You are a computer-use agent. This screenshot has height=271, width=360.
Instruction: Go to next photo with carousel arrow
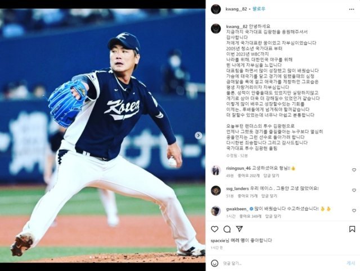pos(199,136)
